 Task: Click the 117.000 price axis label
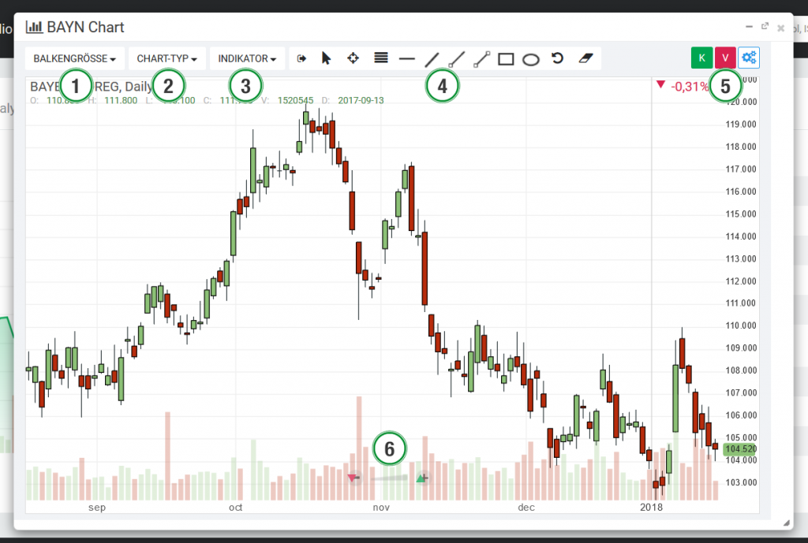tap(741, 169)
